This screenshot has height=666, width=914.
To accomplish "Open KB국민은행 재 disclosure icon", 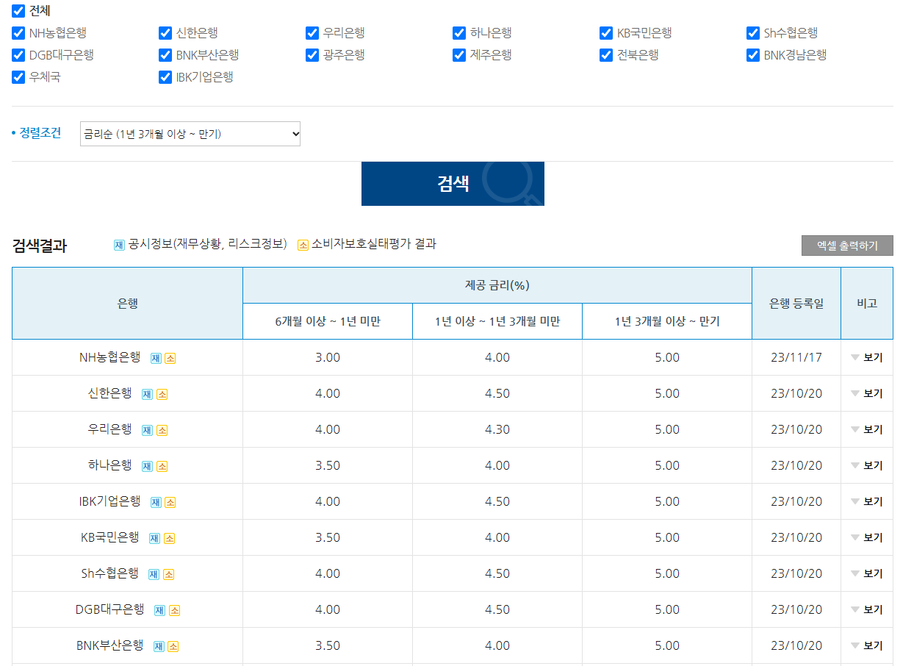I will click(154, 538).
